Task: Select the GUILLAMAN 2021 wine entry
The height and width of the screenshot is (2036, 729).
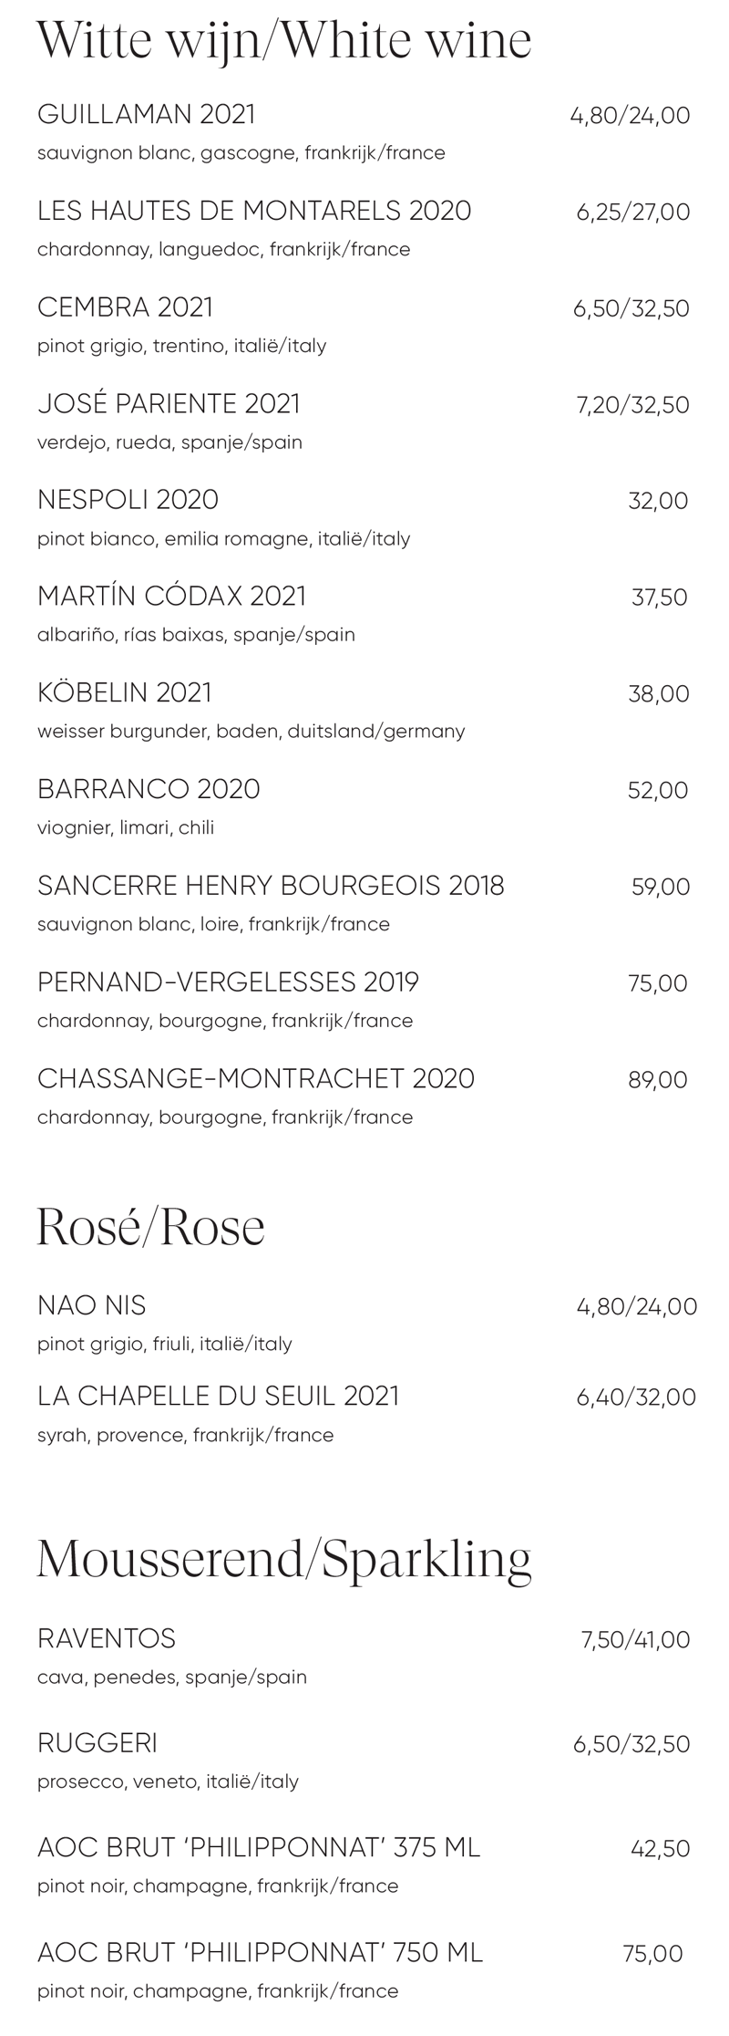Action: tap(147, 114)
